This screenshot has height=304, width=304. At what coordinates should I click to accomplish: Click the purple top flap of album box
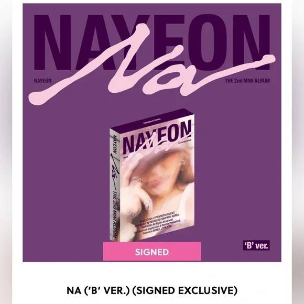point(153,120)
